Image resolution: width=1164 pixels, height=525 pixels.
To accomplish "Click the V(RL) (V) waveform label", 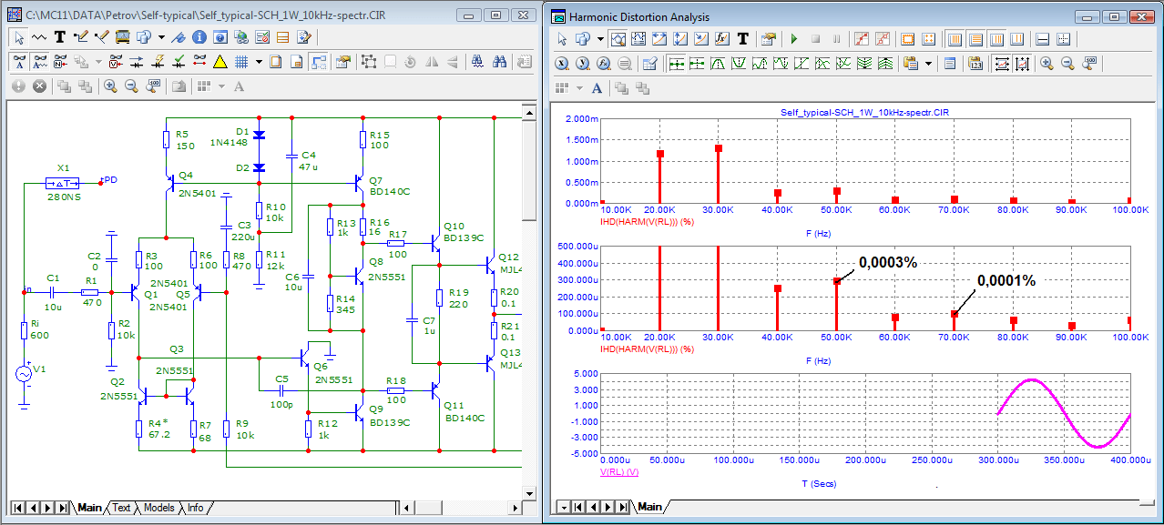I will (618, 473).
